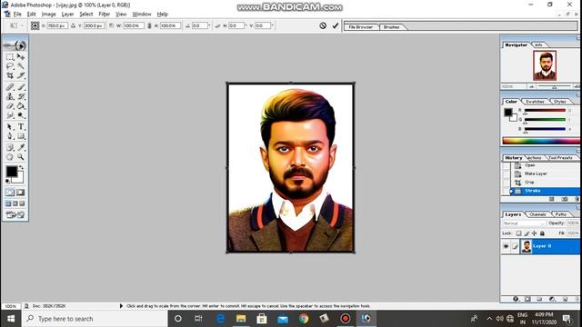Select the Eraser tool
582x327 pixels.
tap(10, 106)
